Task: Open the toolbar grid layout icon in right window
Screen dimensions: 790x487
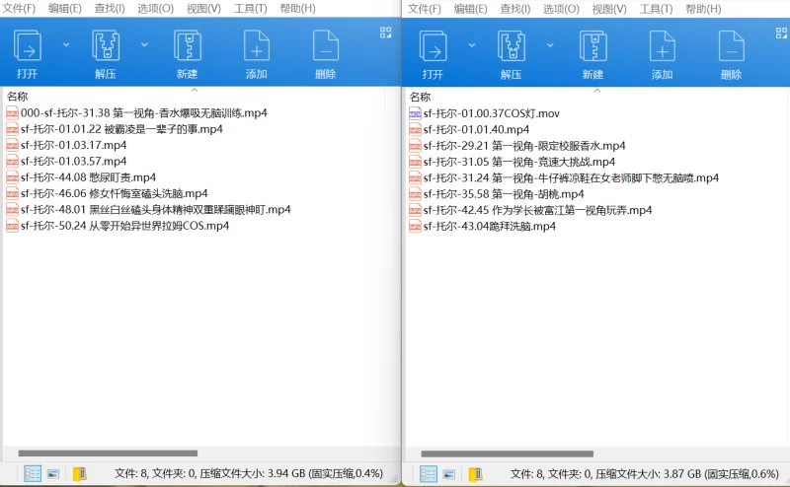Action: [x=781, y=34]
